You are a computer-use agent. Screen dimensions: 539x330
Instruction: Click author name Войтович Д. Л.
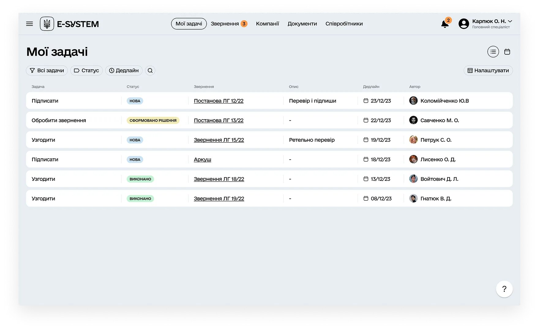click(439, 179)
